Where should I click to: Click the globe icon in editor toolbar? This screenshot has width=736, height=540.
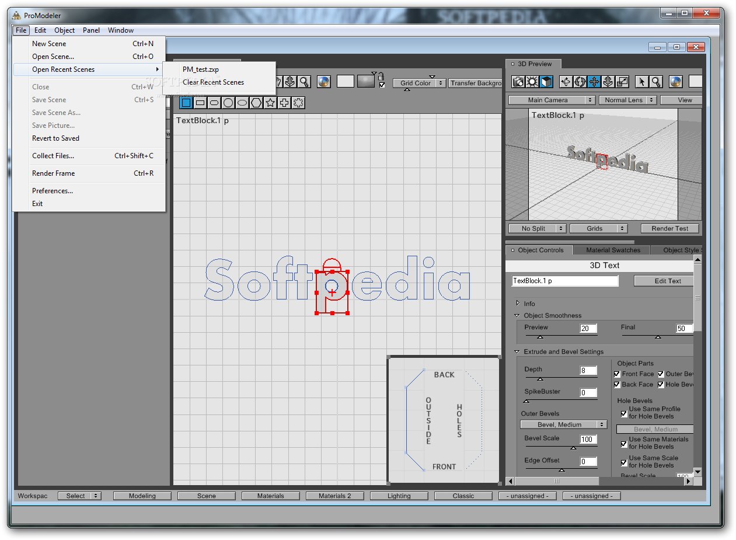tap(323, 82)
